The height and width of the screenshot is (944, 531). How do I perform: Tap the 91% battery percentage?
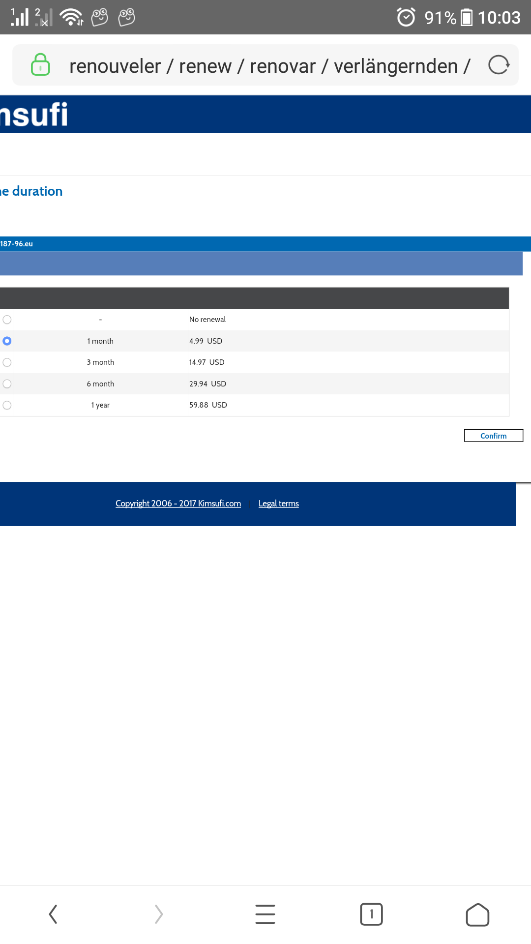[441, 18]
